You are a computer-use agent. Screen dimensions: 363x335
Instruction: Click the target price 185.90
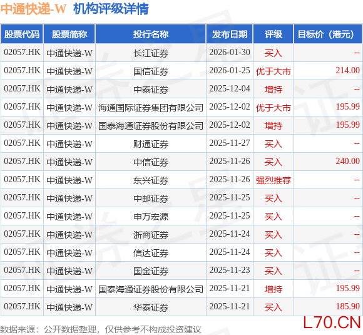[348, 306]
